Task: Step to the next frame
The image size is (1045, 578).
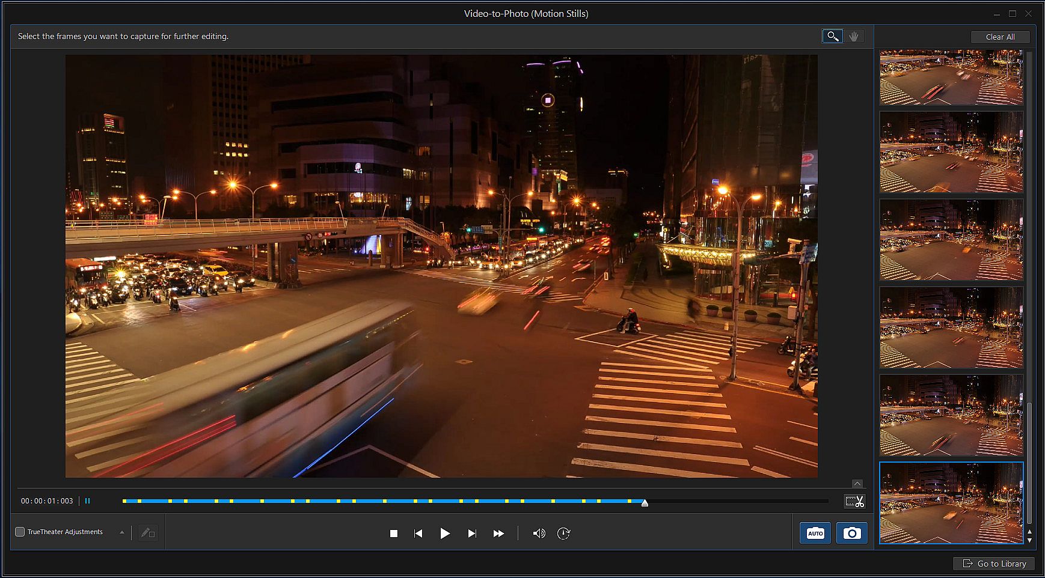Action: coord(472,534)
